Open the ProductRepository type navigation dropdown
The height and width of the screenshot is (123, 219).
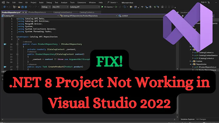[89, 16]
